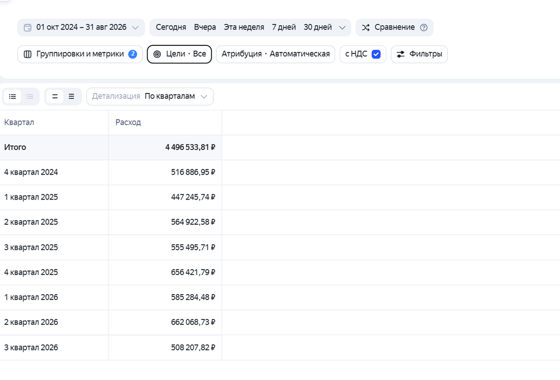Open the Детализация По кварталам dropdown
The height and width of the screenshot is (380, 560).
150,96
